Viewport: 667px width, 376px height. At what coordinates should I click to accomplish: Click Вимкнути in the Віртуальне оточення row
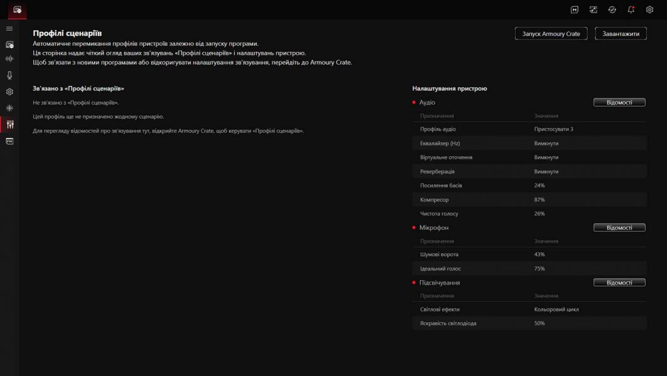pyautogui.click(x=546, y=157)
